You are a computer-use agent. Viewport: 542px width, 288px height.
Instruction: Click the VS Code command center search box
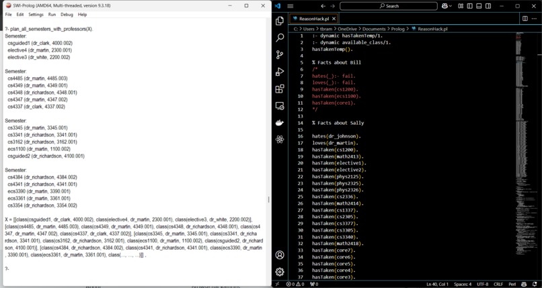click(389, 6)
